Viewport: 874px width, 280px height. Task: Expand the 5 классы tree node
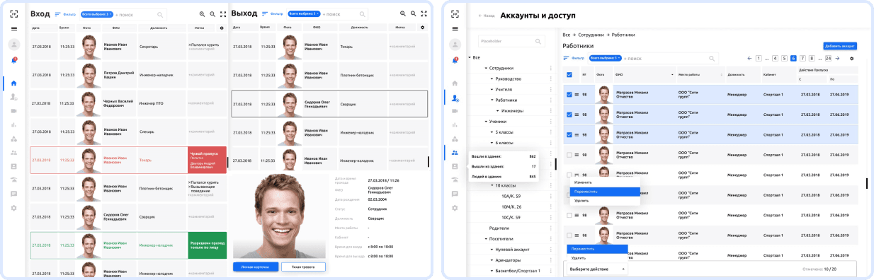pos(492,132)
